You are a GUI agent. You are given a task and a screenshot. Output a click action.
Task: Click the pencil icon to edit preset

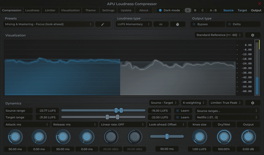pos(103,24)
